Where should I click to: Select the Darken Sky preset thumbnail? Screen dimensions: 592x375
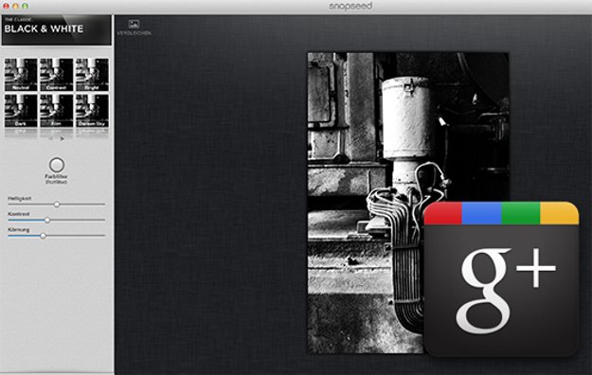tap(92, 110)
